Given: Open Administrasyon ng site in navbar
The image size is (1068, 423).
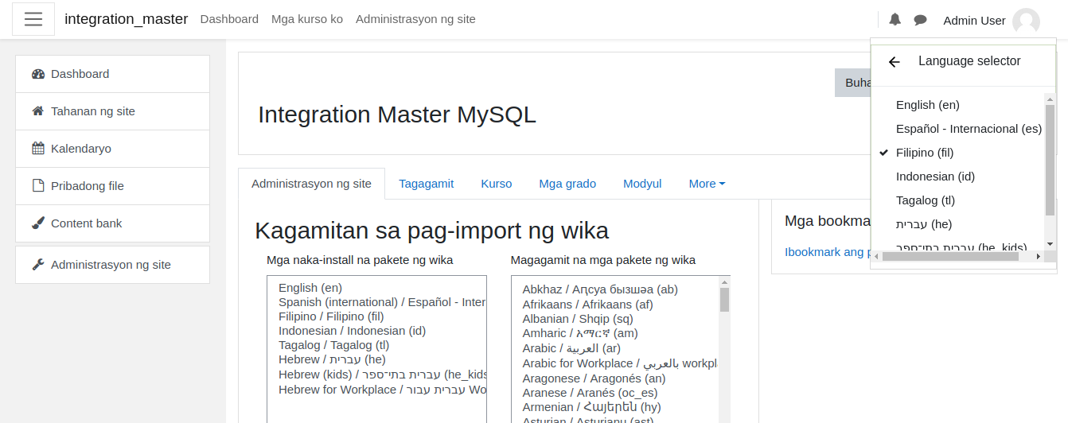Looking at the screenshot, I should (x=415, y=19).
